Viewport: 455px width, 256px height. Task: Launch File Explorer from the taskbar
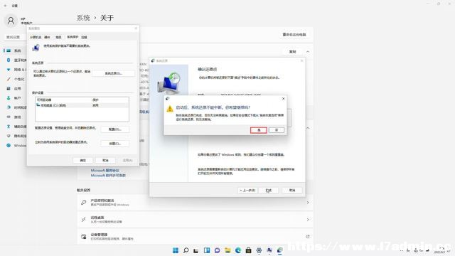227,250
